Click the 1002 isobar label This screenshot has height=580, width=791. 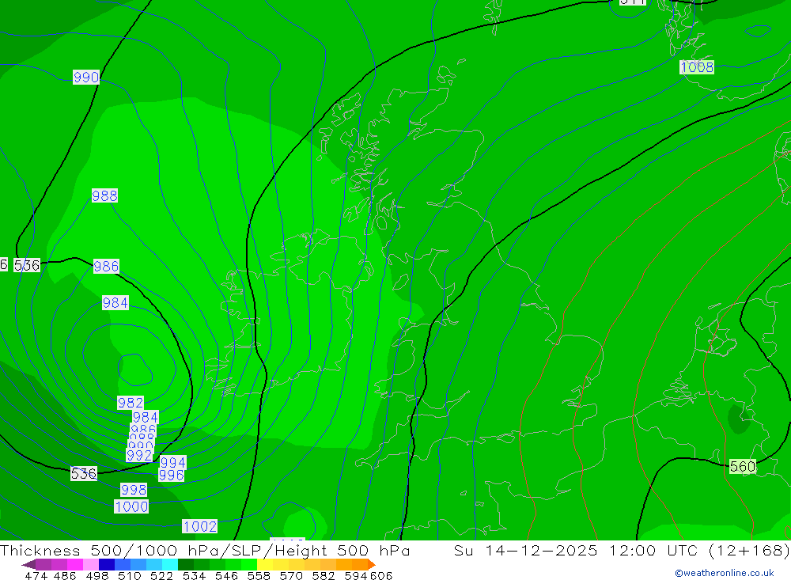[x=200, y=526]
